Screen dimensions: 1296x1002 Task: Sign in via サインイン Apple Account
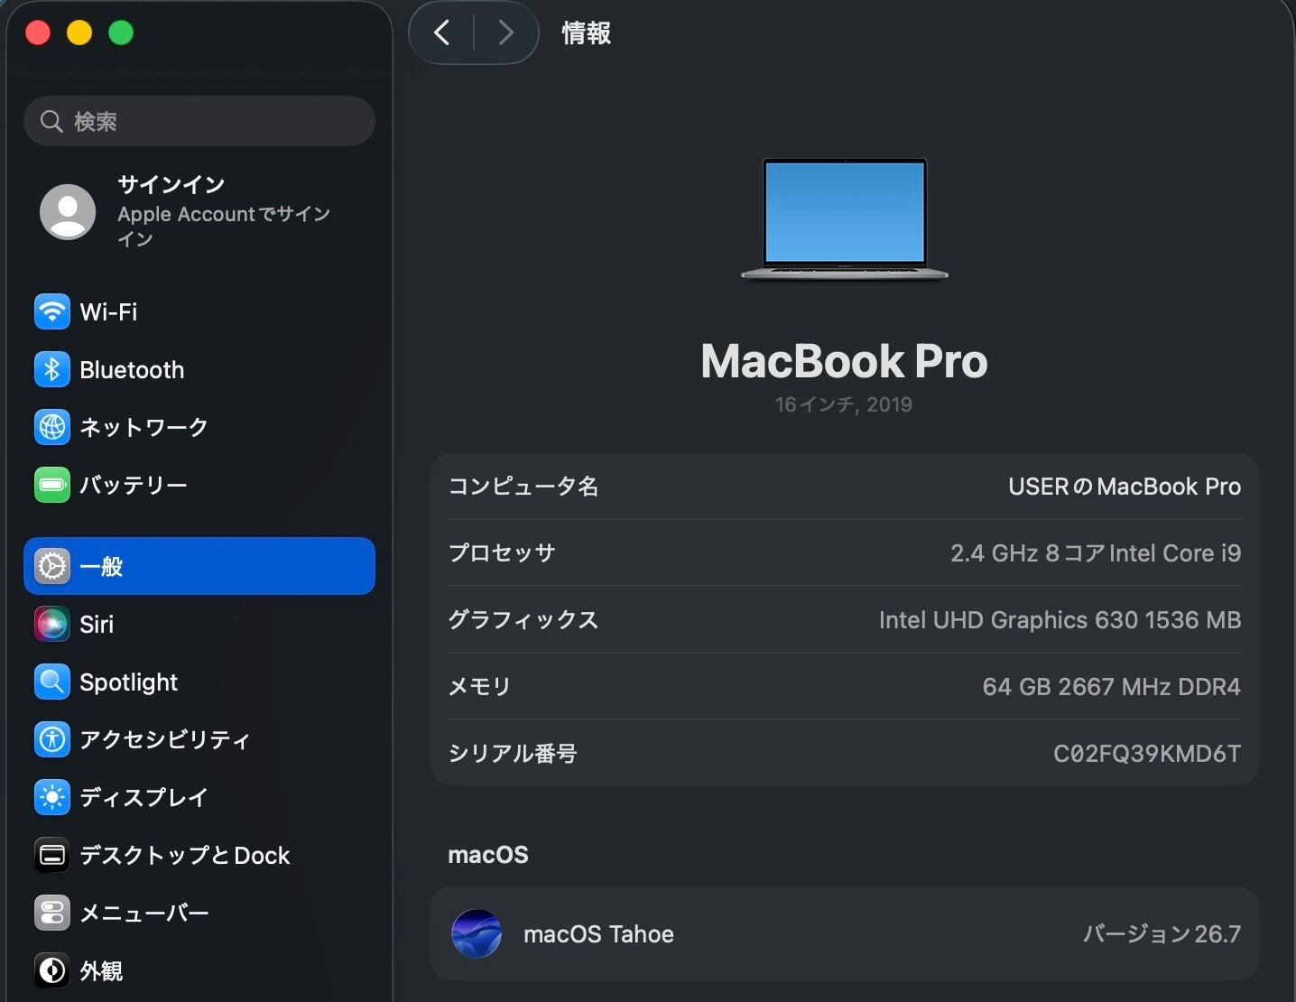pyautogui.click(x=199, y=211)
